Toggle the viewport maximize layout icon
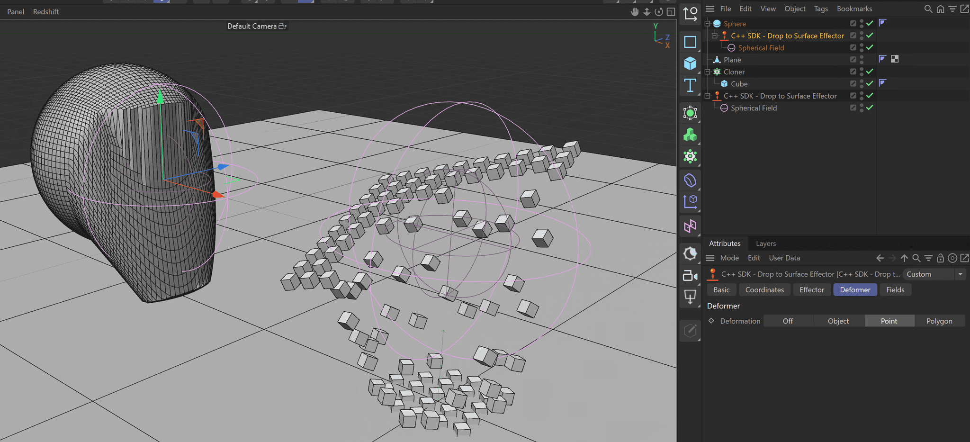The image size is (970, 442). 671,12
